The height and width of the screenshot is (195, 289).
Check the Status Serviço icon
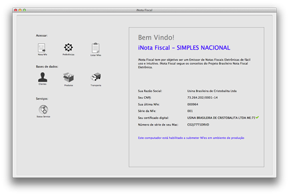click(43, 110)
